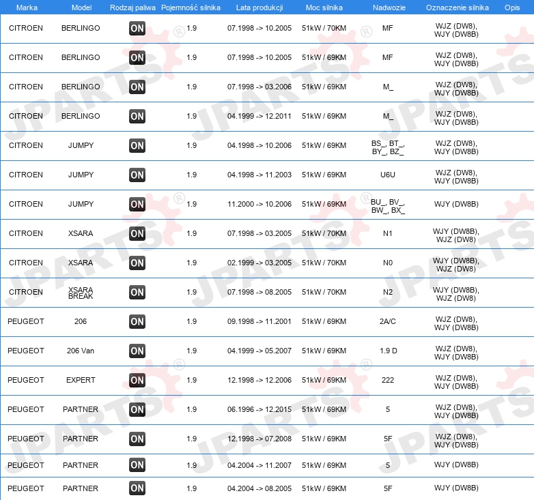The width and height of the screenshot is (534, 500).
Task: Select the XSARA BREAK model cell
Action: coord(81,293)
